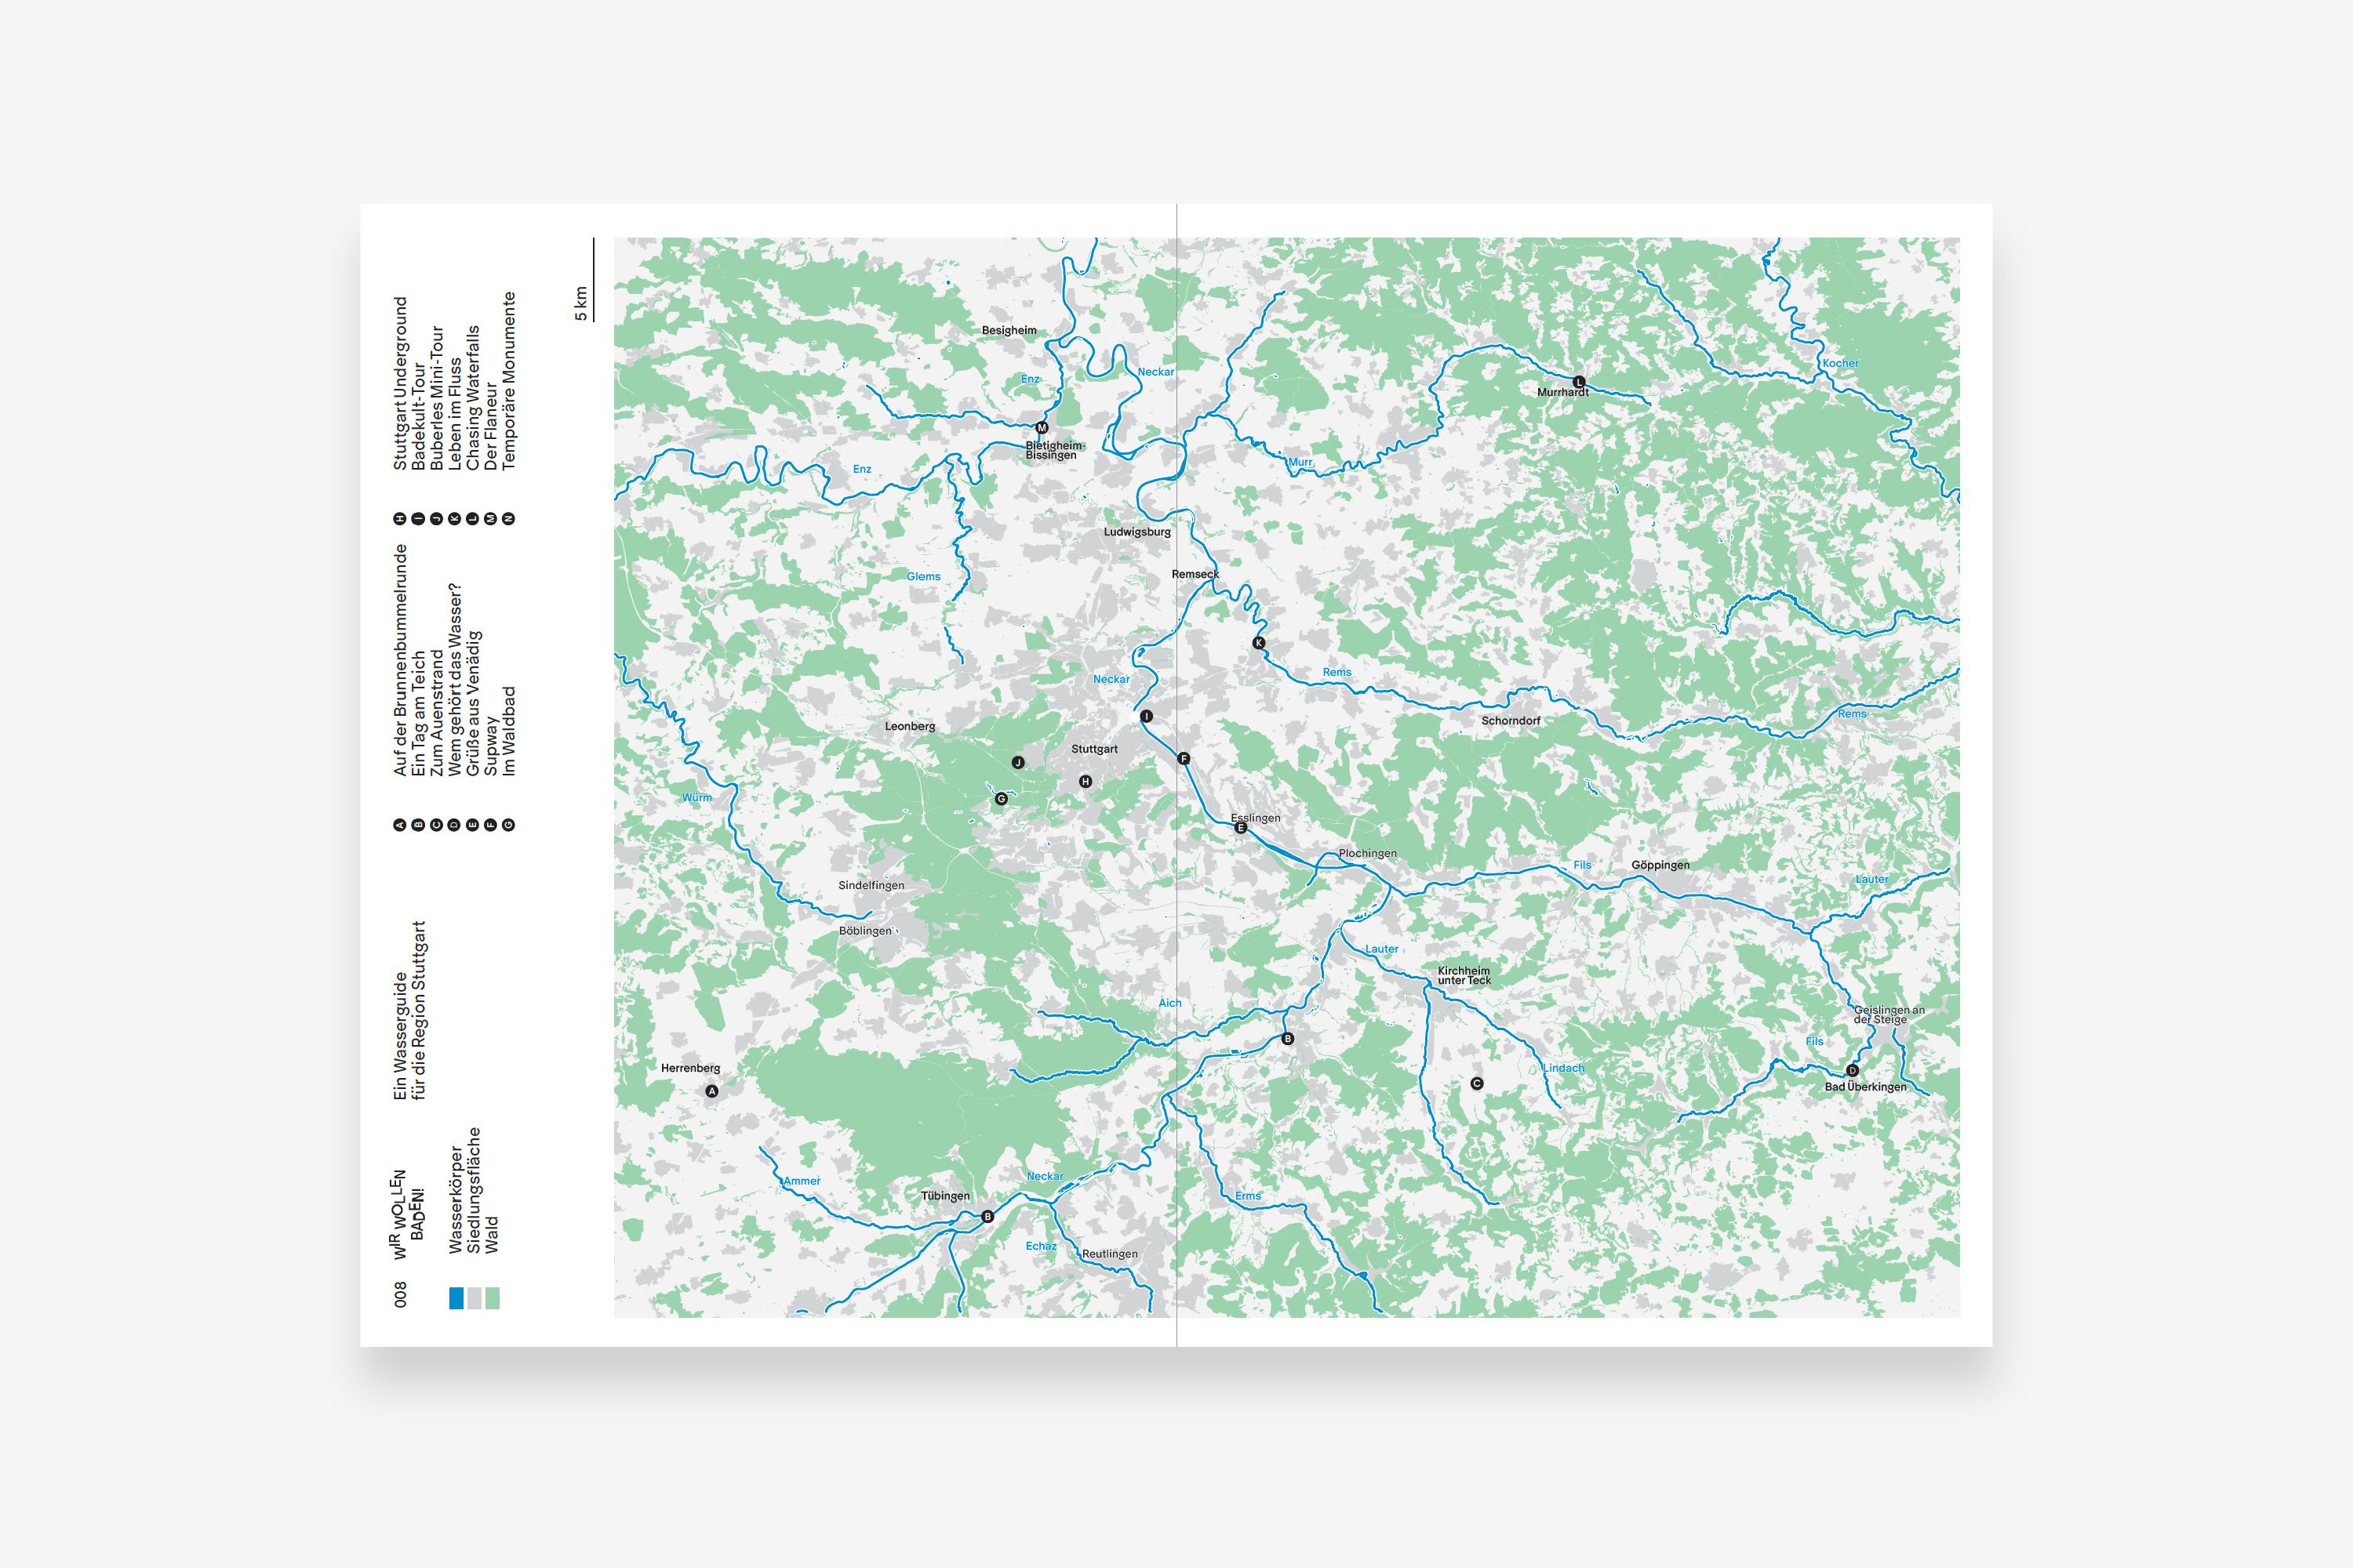The height and width of the screenshot is (1568, 2353).
Task: Select map marker H below the Stuttgart label
Action: (1086, 782)
